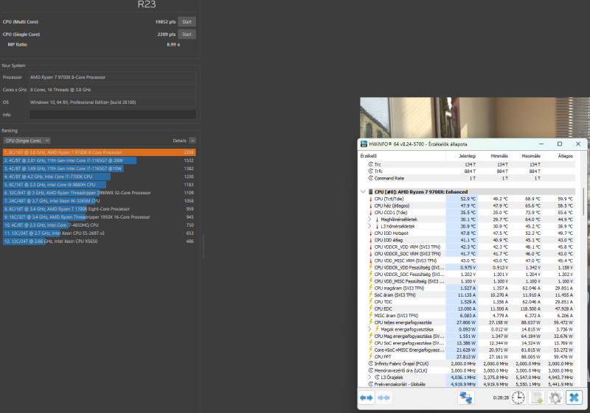This screenshot has height=413, width=590.
Task: Click clock icon next to Command Rate
Action: (371, 178)
